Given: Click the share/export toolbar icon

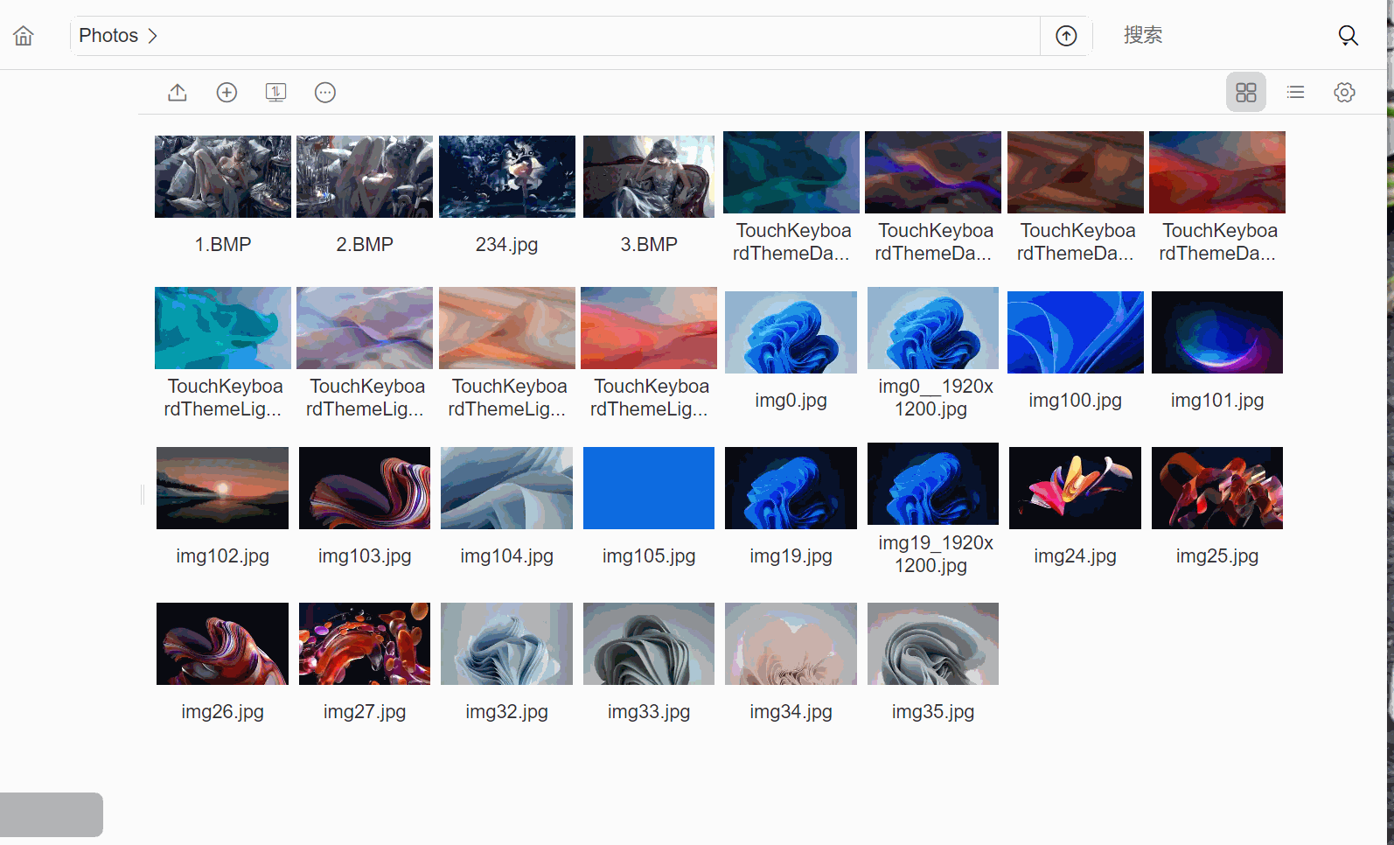Looking at the screenshot, I should tap(178, 93).
